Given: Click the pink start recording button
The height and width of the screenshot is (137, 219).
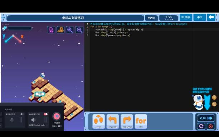Looking at the screenshot, I should tap(57, 116).
